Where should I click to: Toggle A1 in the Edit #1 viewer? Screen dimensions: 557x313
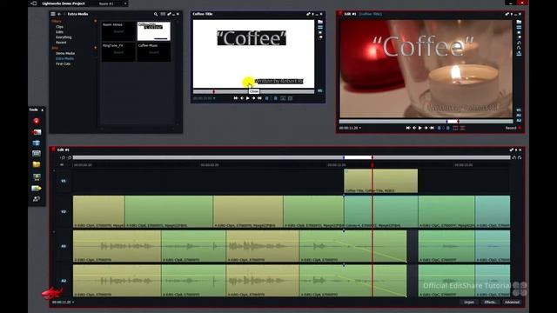(x=519, y=116)
